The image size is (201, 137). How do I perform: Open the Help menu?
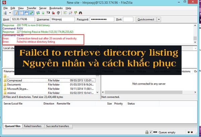pos(68,8)
